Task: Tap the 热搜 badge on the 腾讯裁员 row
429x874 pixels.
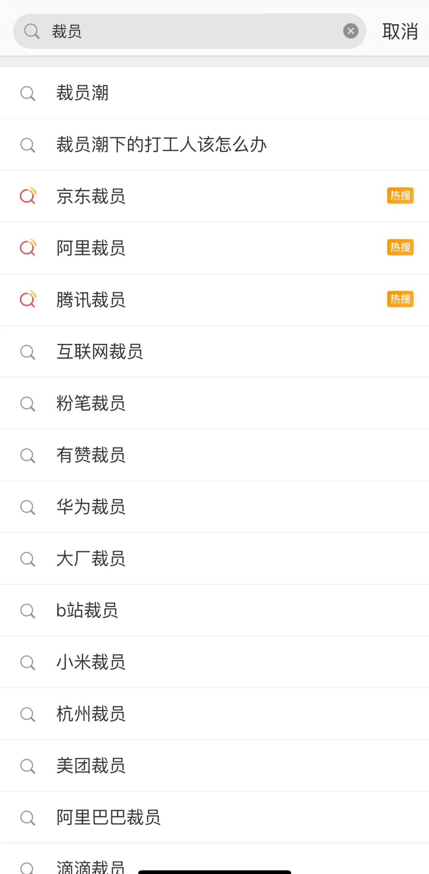Action: (400, 299)
